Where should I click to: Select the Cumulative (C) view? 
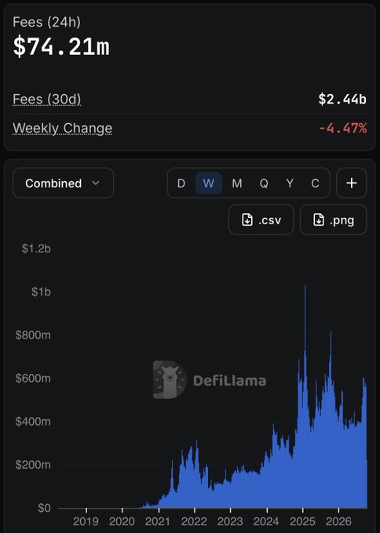point(315,183)
